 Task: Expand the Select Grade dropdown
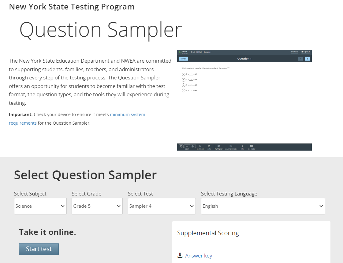[97, 206]
